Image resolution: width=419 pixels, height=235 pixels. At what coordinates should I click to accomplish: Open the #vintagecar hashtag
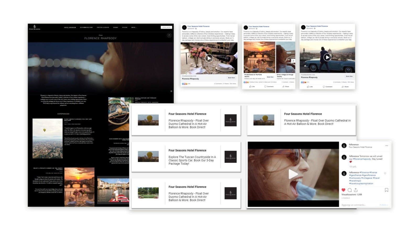click(367, 178)
